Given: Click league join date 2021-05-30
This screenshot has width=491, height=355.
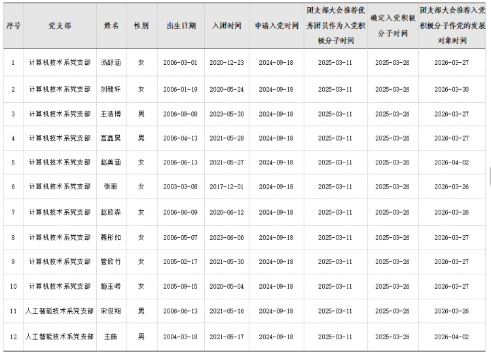Looking at the screenshot, I should click(x=227, y=261).
